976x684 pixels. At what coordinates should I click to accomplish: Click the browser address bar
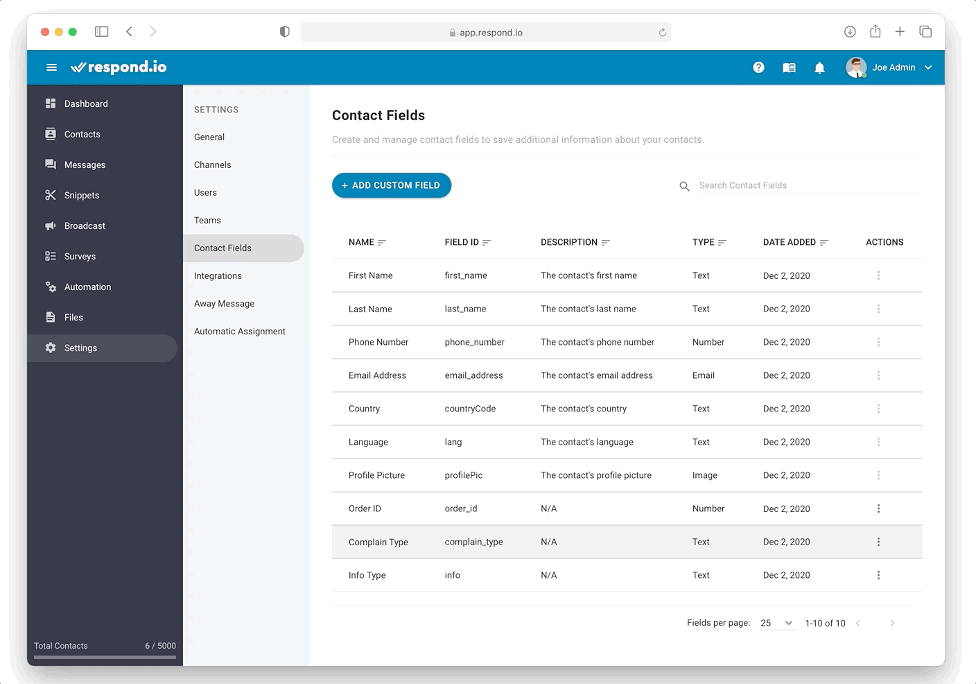[x=485, y=32]
